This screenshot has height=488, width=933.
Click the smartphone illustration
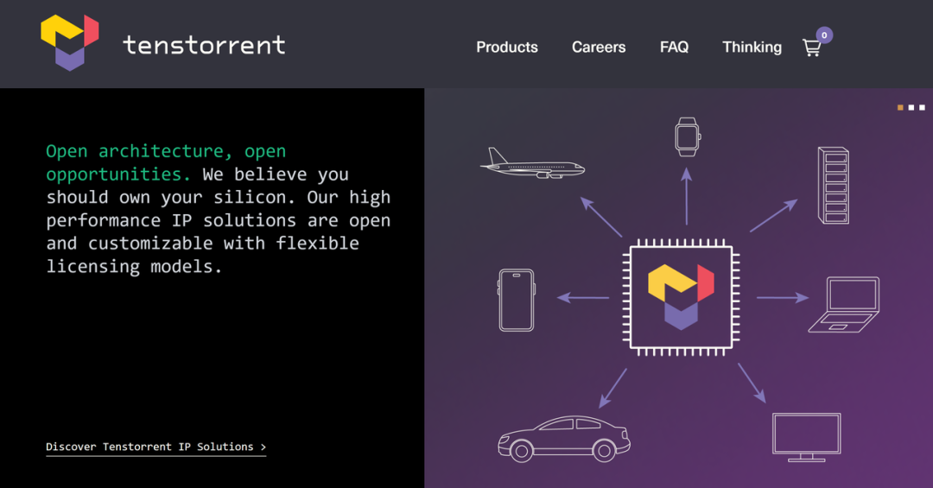tap(516, 300)
